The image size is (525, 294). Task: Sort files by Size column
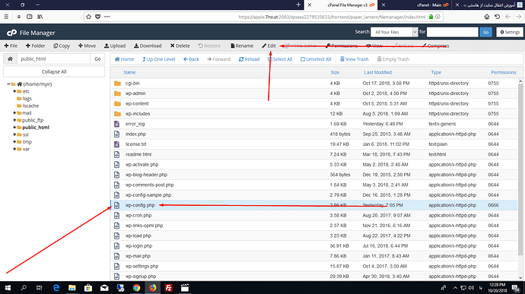point(335,72)
